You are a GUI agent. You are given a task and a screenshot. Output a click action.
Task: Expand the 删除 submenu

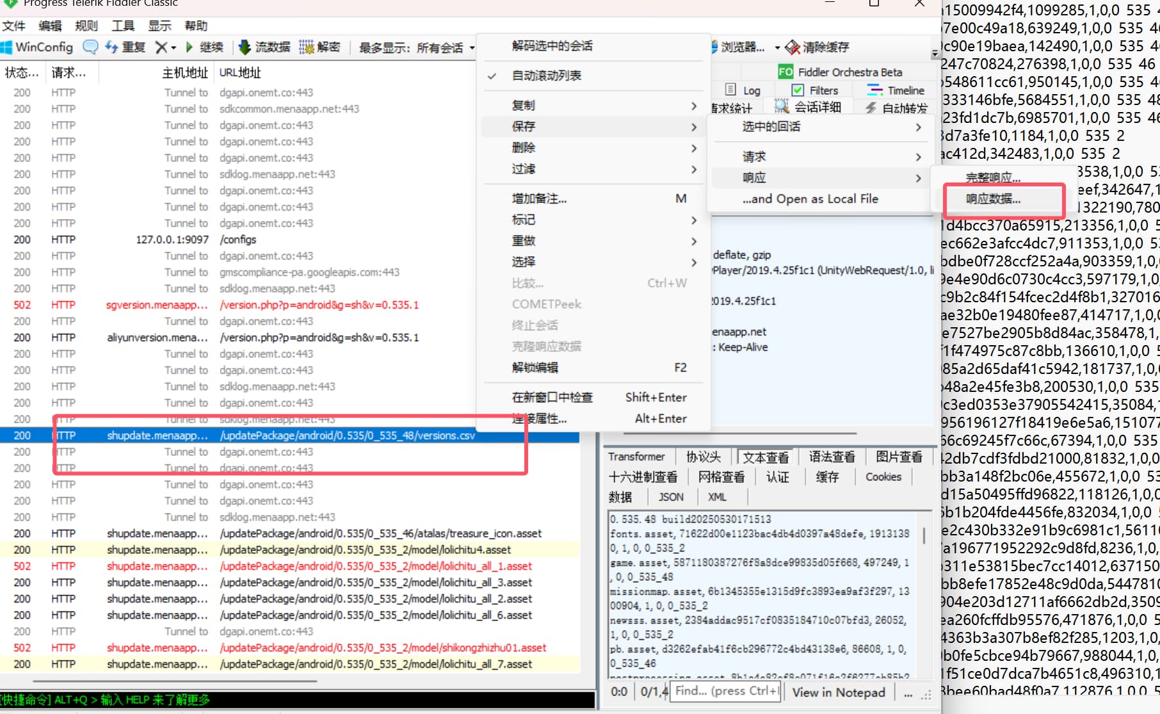coord(593,147)
